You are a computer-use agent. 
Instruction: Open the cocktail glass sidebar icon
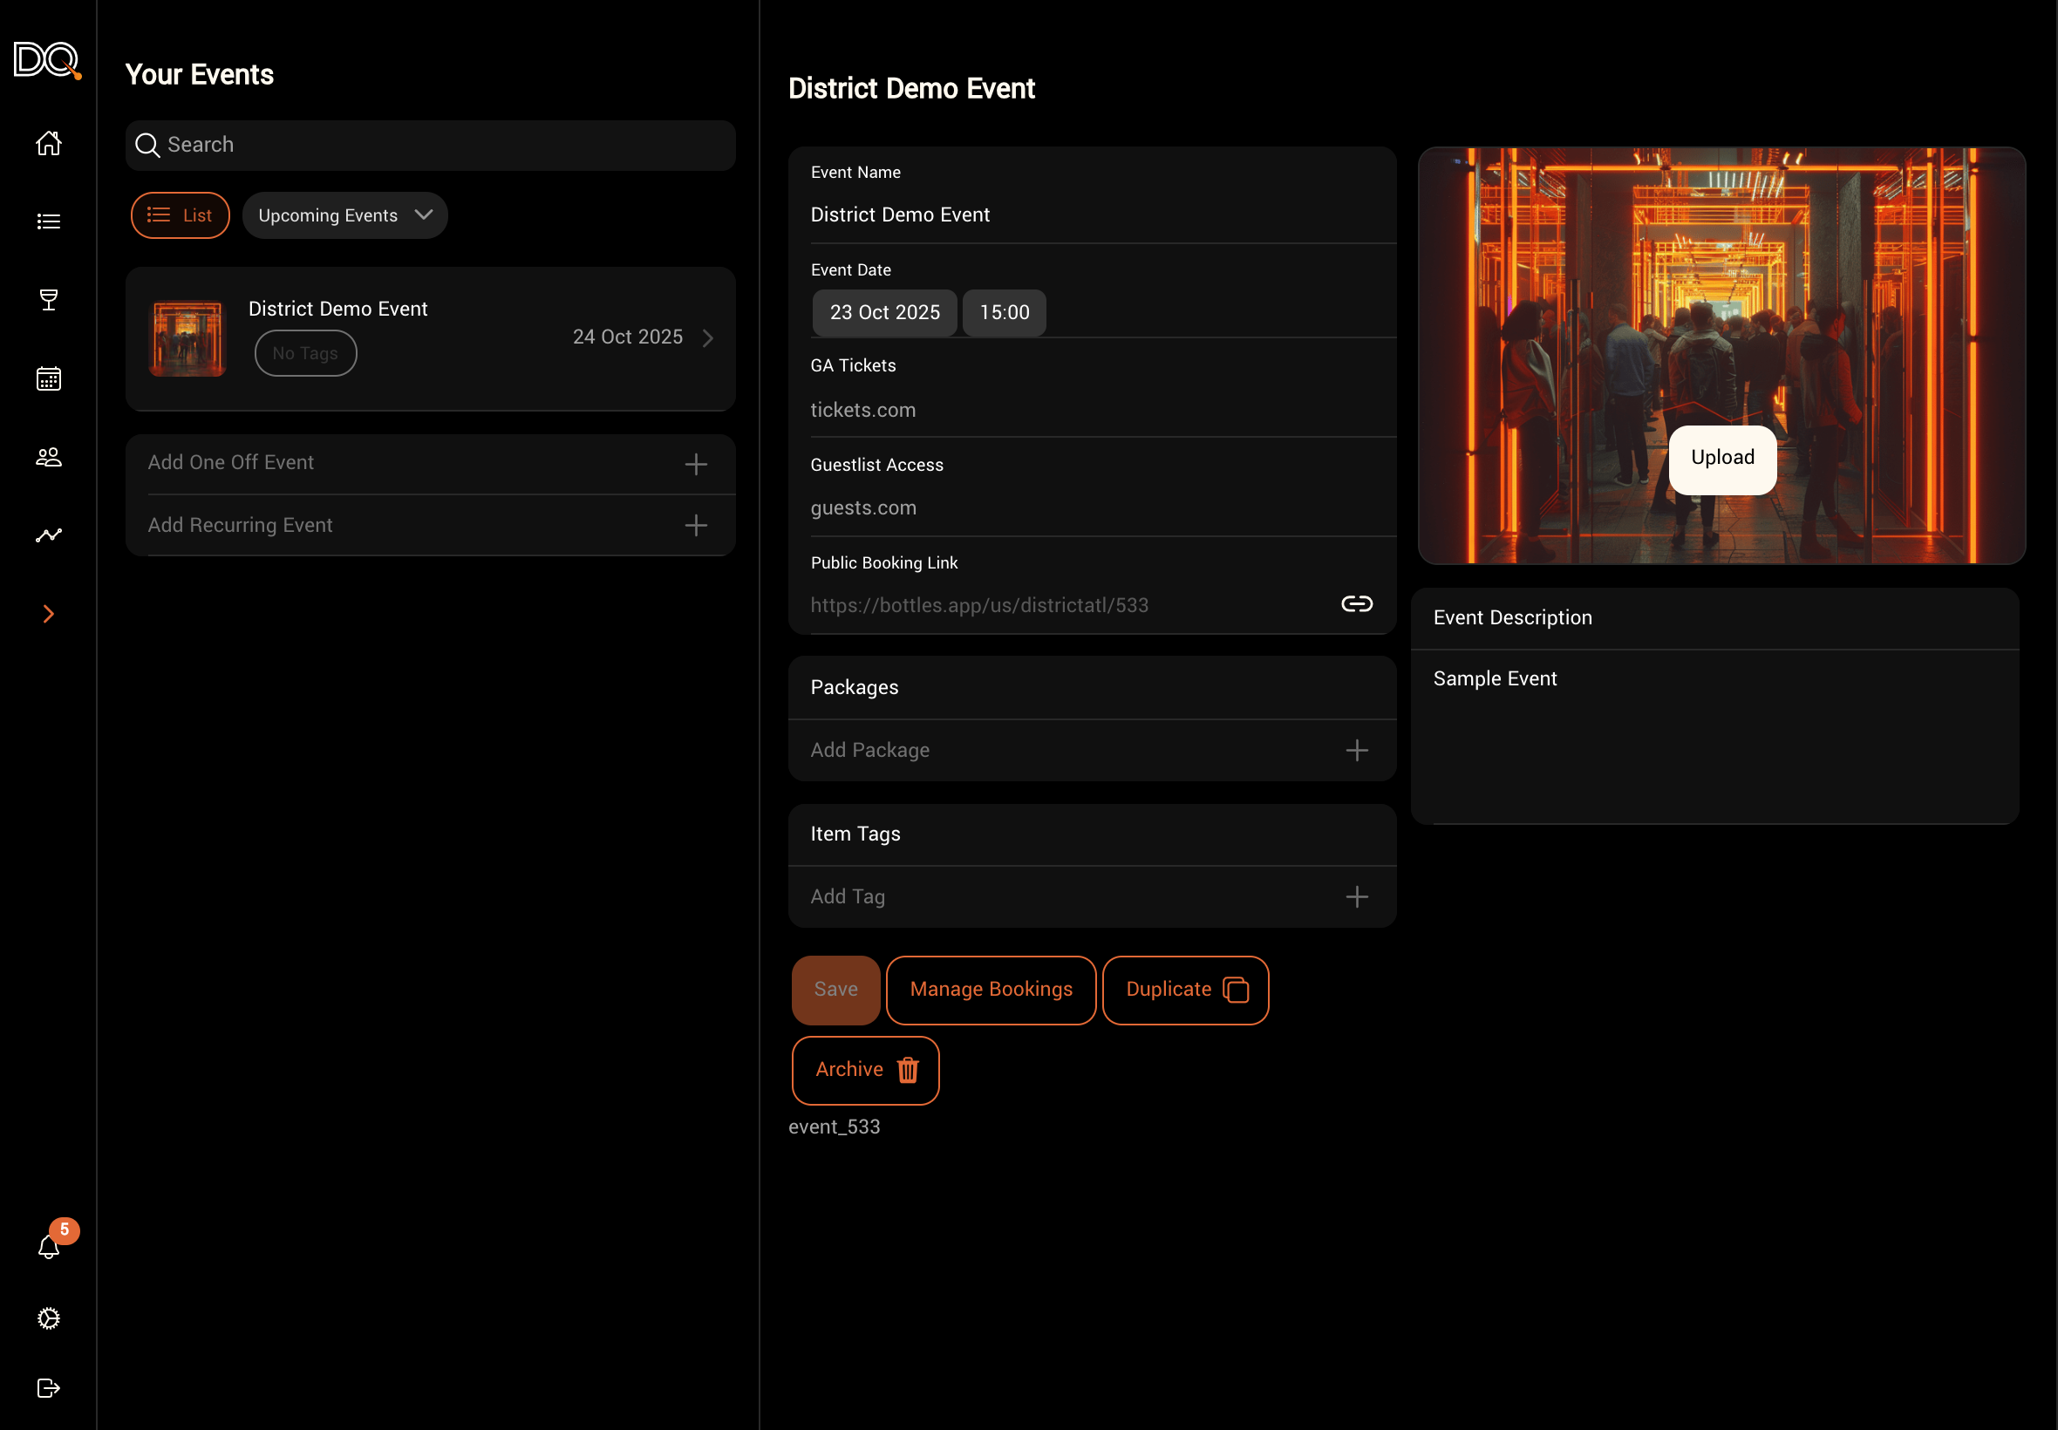tap(48, 300)
